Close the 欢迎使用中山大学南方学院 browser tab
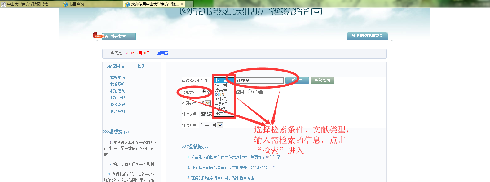 click(x=182, y=4)
